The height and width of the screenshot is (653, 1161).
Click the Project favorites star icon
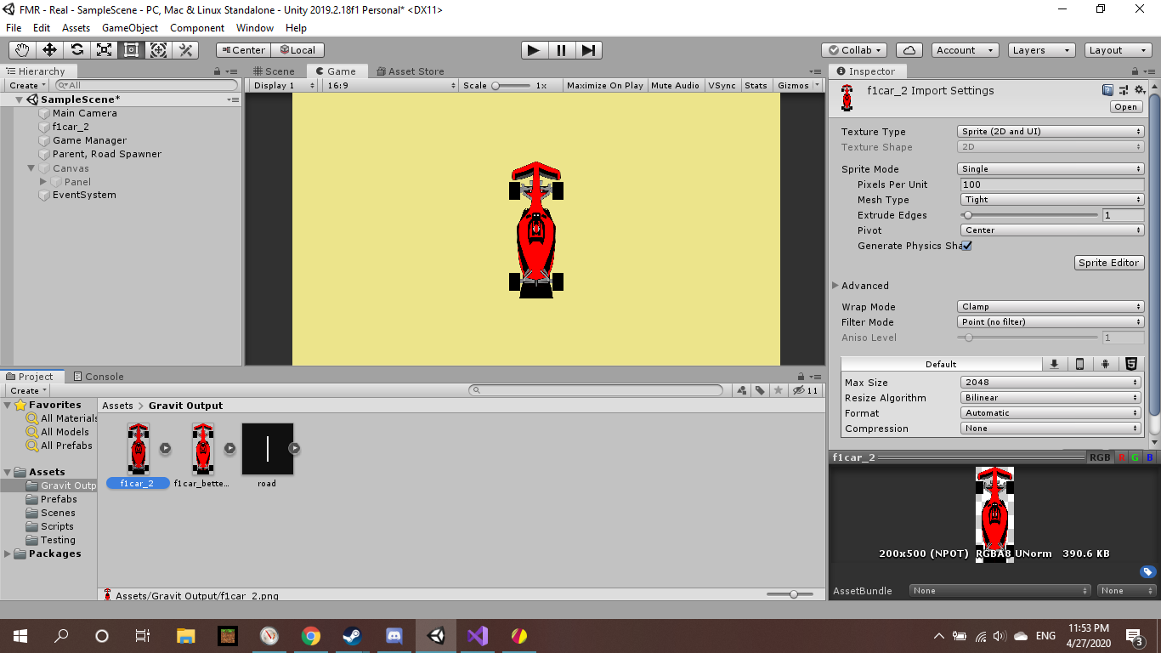(778, 390)
